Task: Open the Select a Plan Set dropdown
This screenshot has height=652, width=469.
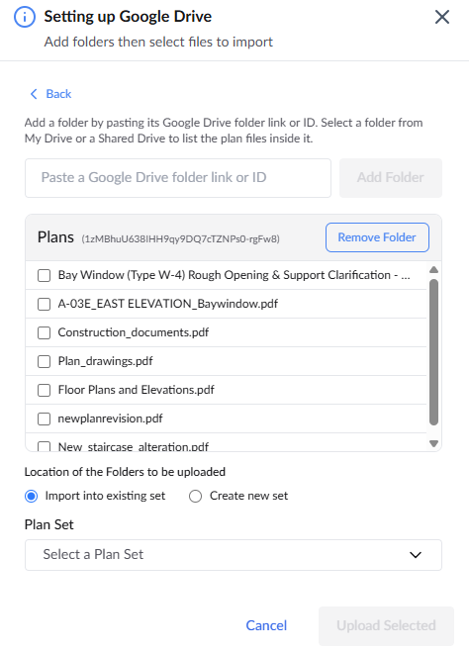Action: coord(234,555)
